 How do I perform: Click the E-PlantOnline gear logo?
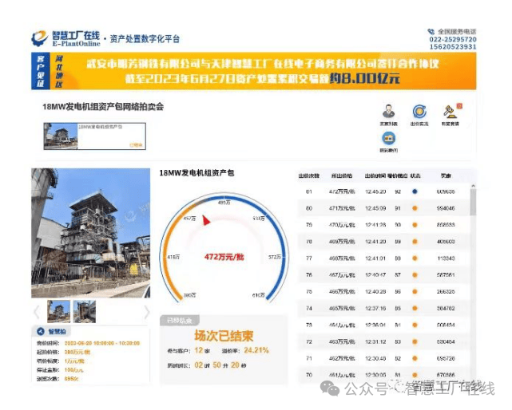pos(39,38)
